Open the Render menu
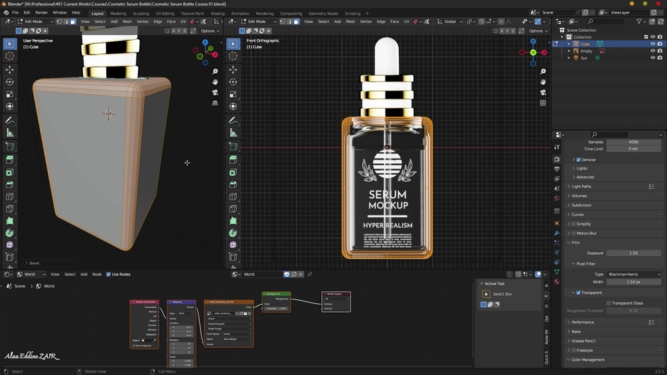 pyautogui.click(x=41, y=13)
